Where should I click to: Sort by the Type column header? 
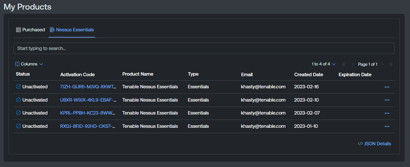click(x=193, y=74)
